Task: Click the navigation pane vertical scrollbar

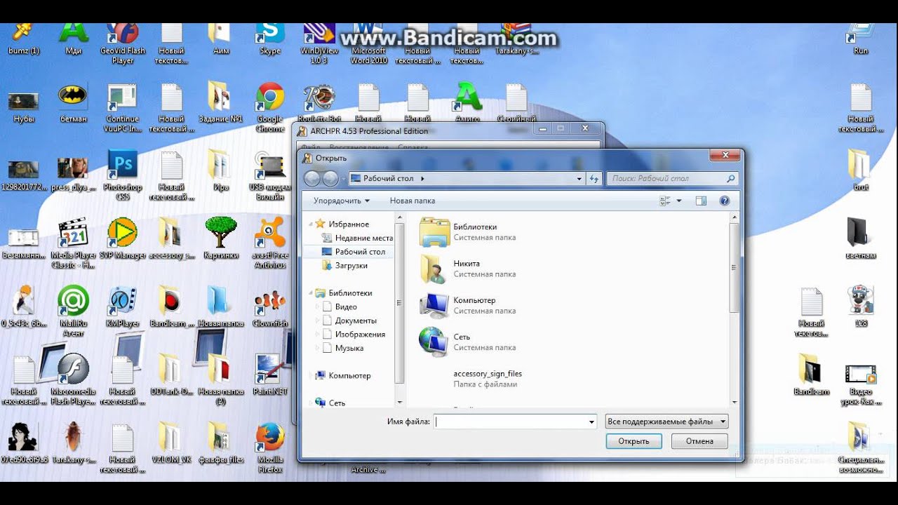Action: pos(400,310)
